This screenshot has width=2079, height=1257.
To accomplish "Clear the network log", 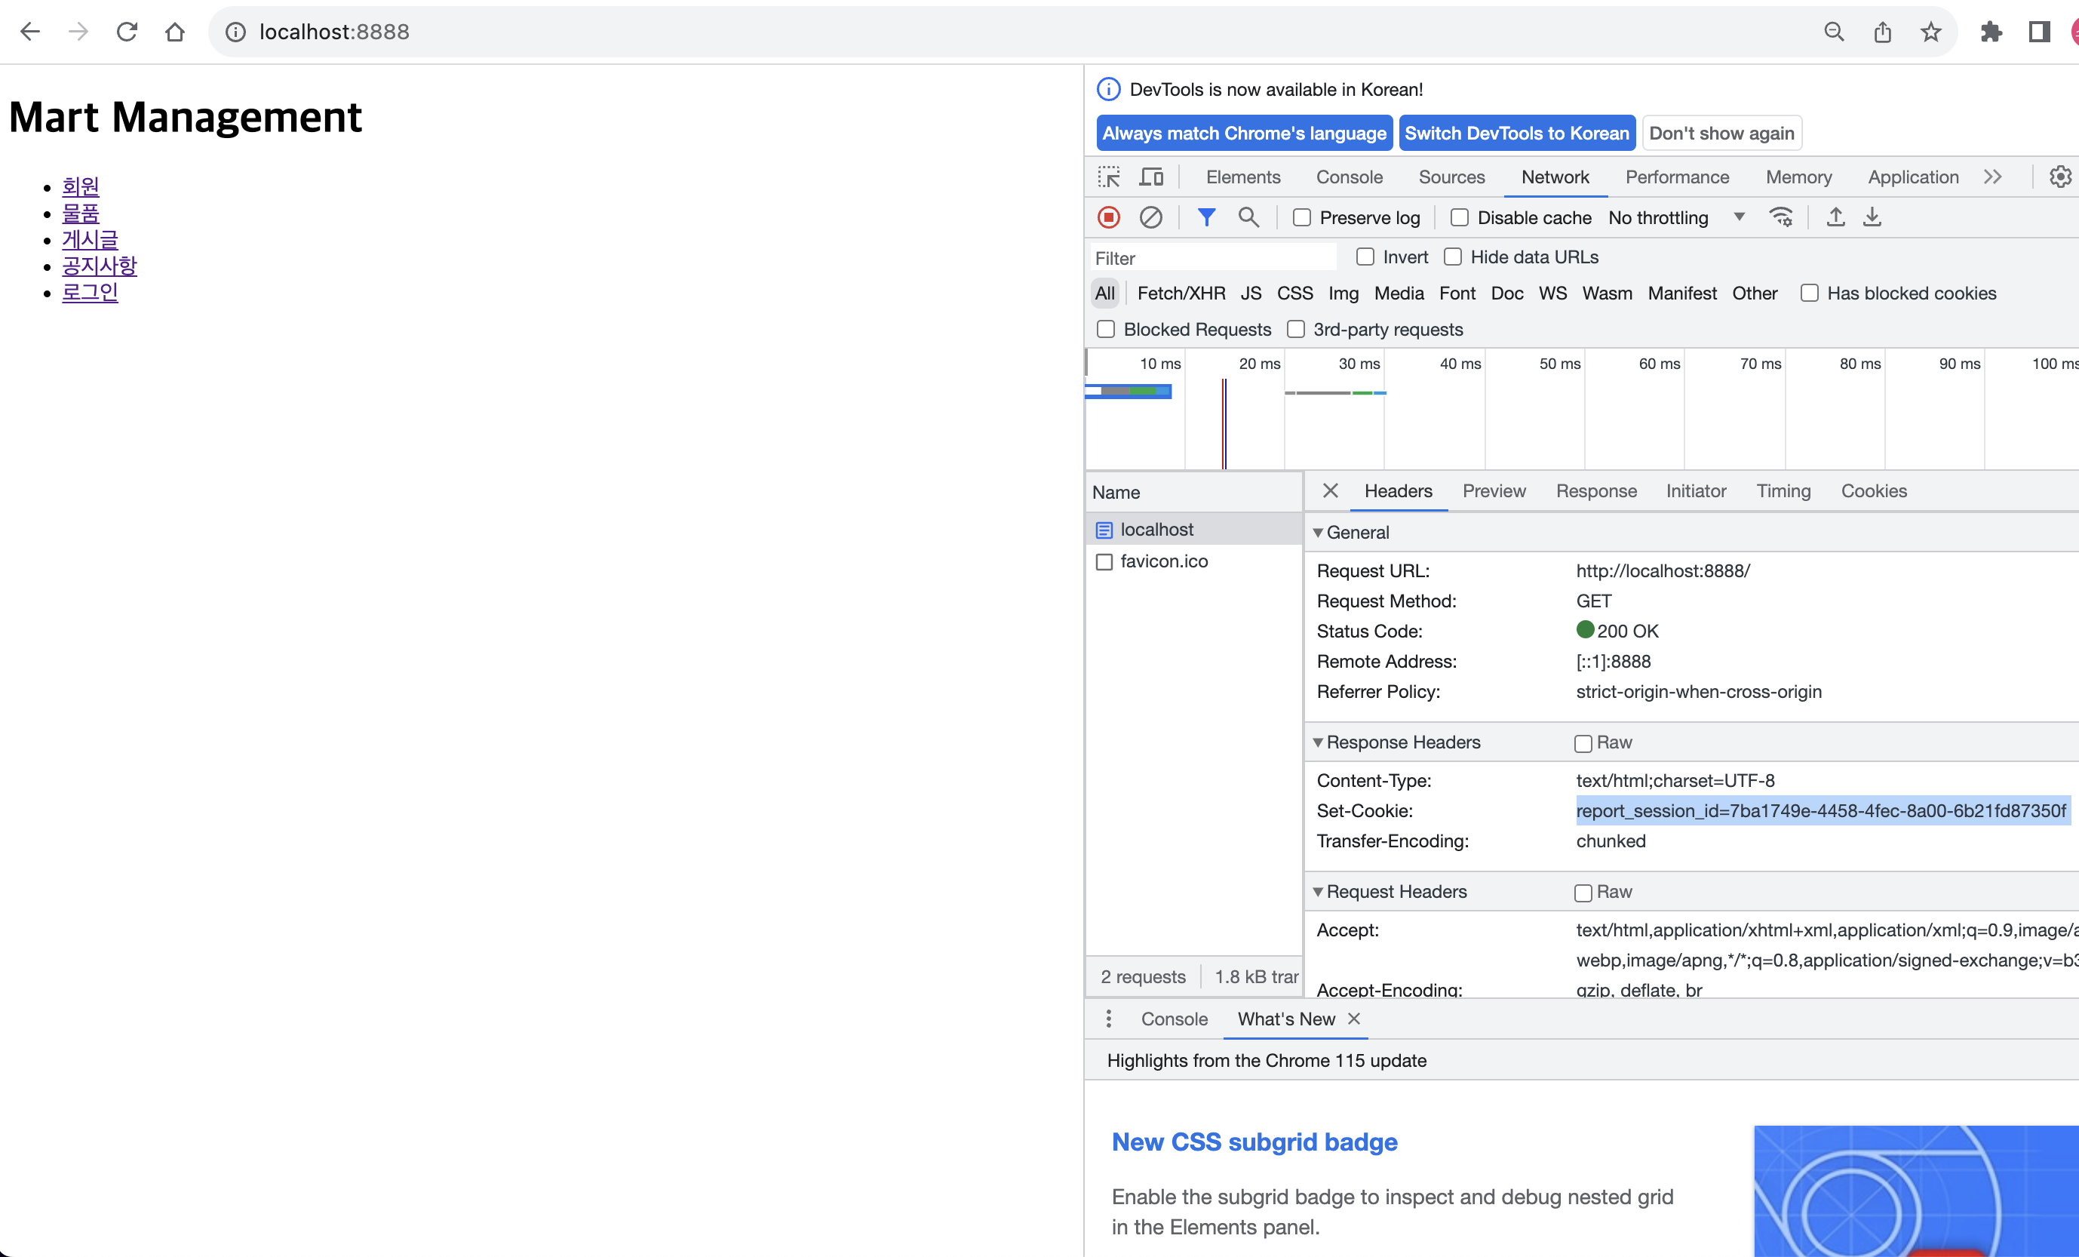I will (x=1151, y=218).
